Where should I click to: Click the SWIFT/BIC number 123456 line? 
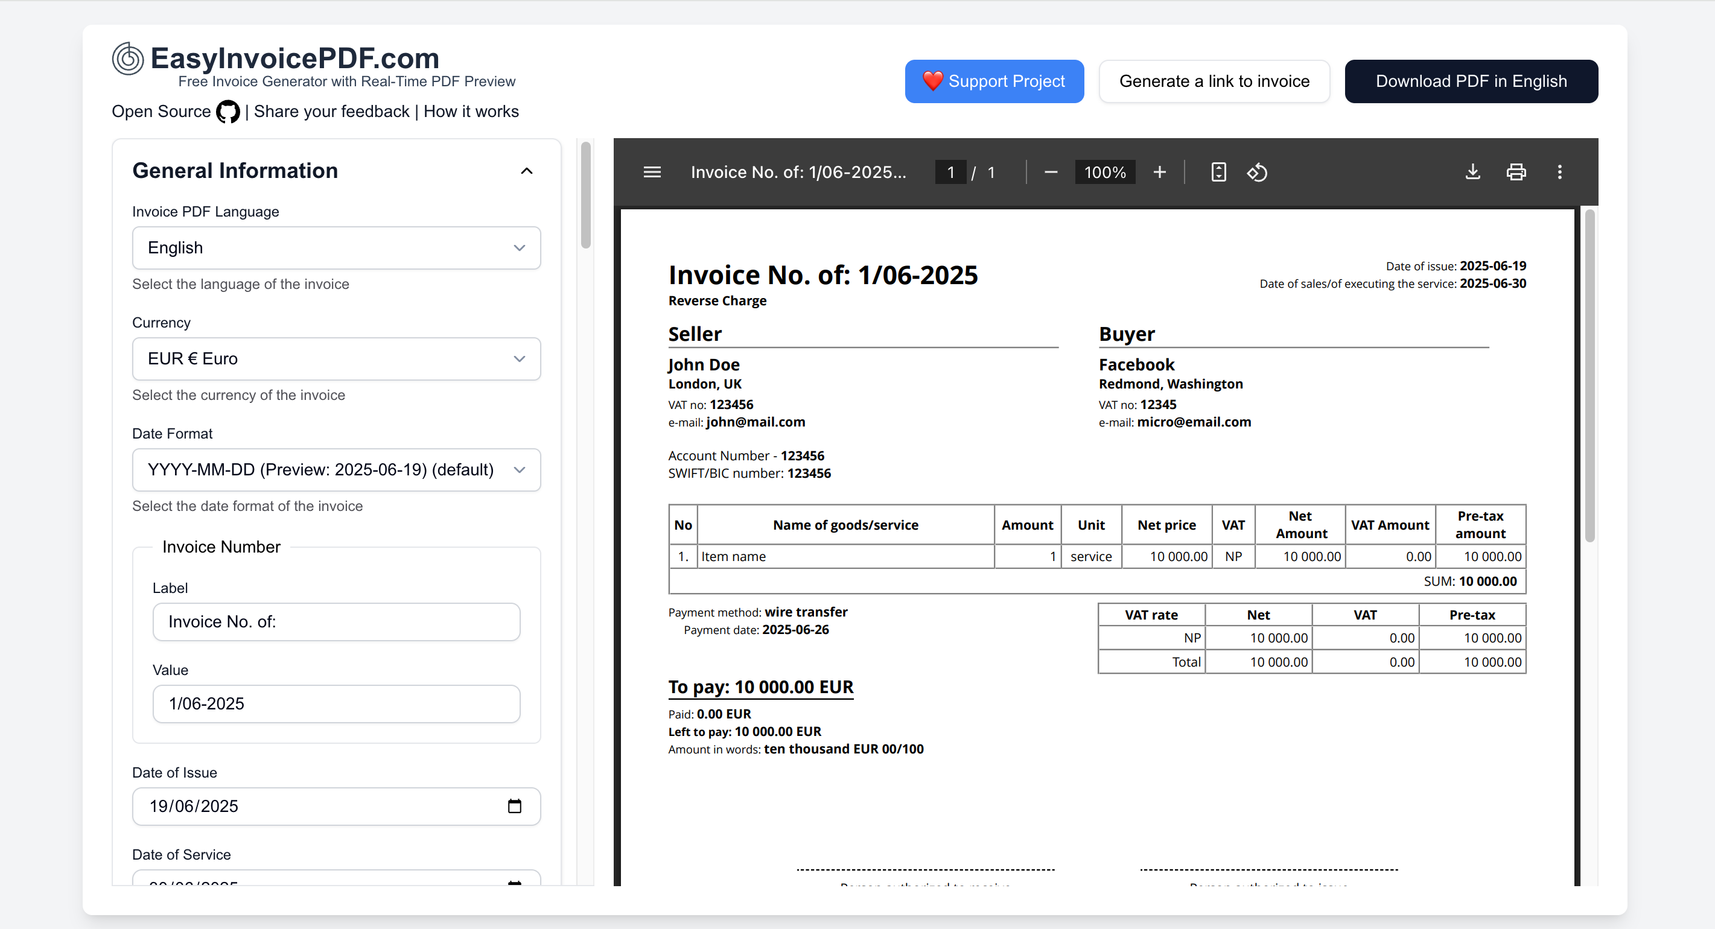(x=749, y=473)
